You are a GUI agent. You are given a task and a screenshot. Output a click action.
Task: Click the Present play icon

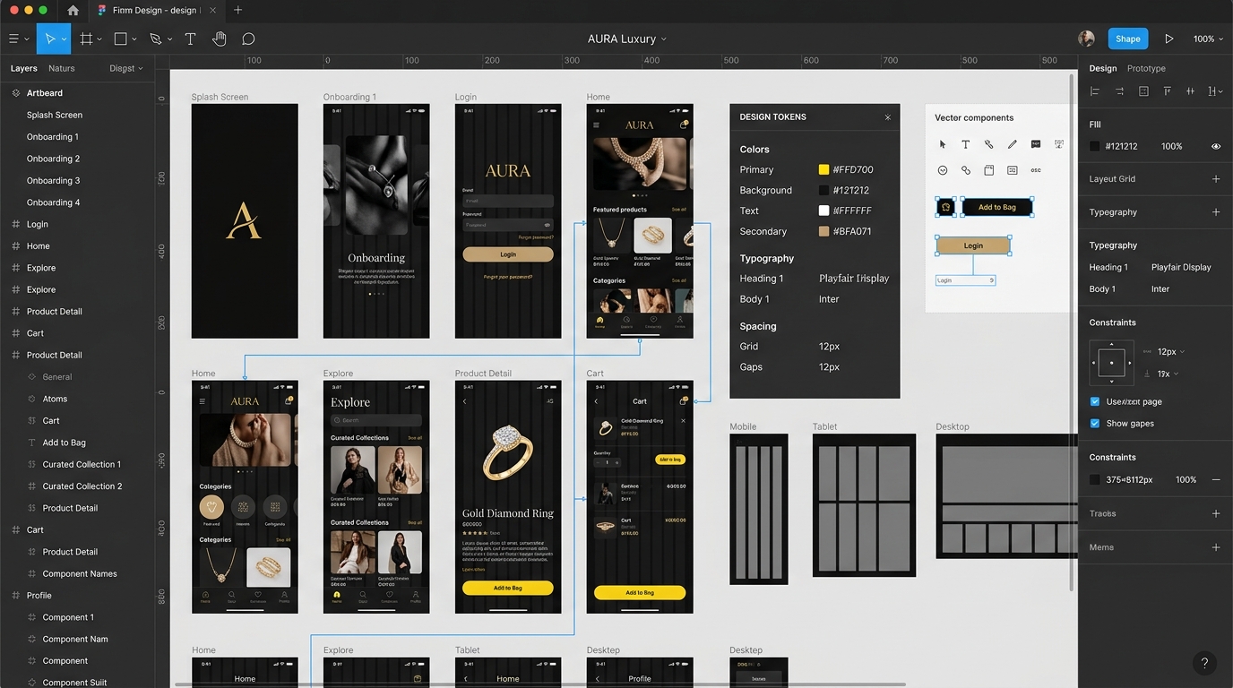(1168, 39)
